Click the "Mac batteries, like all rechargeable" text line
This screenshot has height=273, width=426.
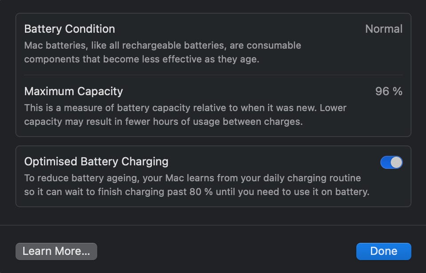(162, 46)
